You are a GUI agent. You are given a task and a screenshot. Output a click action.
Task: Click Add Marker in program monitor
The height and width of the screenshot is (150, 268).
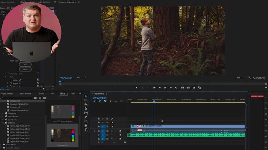click(137, 88)
